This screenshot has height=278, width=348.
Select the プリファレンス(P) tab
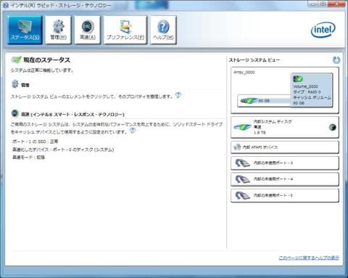point(125,30)
